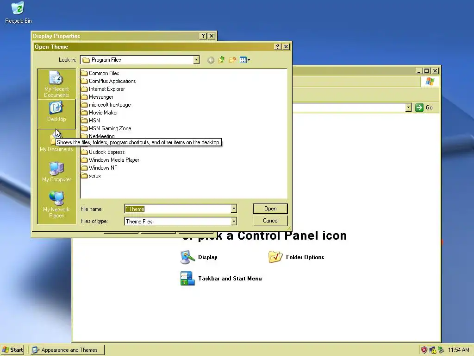The height and width of the screenshot is (356, 474).
Task: Click the Open button
Action: 270,209
